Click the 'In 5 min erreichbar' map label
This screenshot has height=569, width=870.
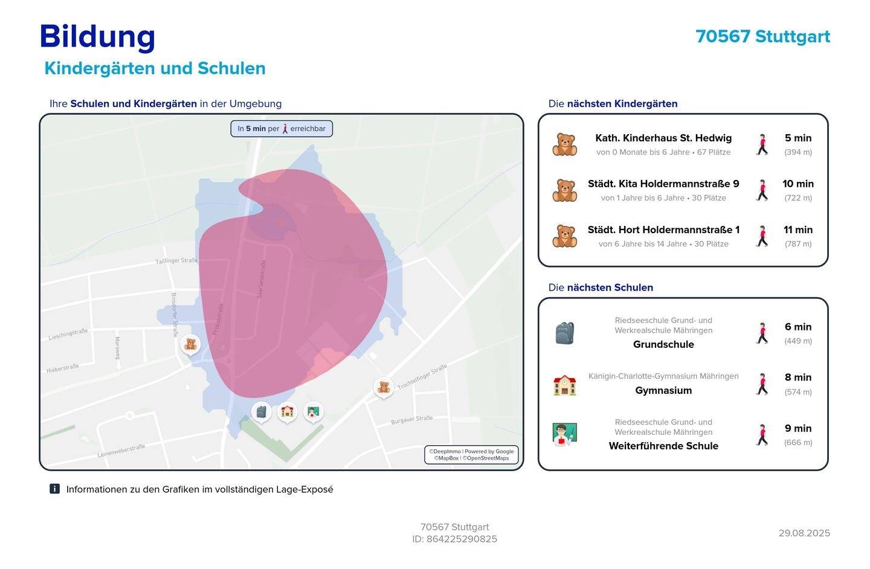tap(282, 129)
